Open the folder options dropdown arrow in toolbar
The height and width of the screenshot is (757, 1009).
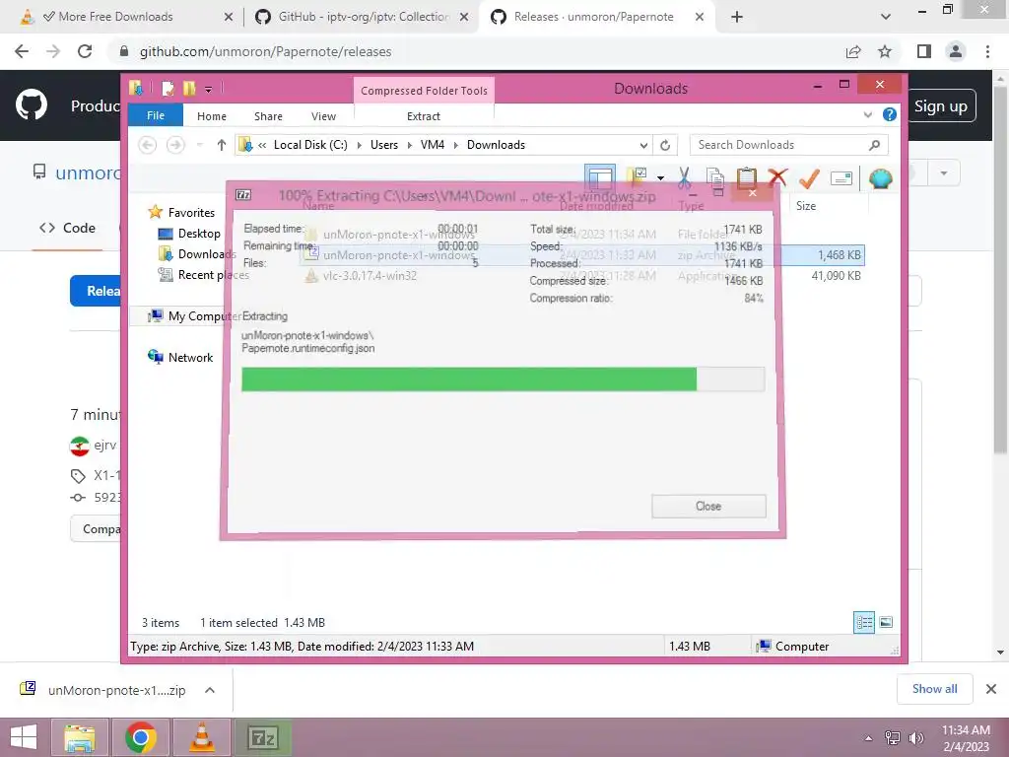pos(660,178)
